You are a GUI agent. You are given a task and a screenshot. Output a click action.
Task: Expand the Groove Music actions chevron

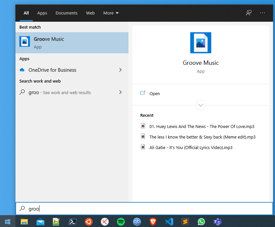point(200,105)
